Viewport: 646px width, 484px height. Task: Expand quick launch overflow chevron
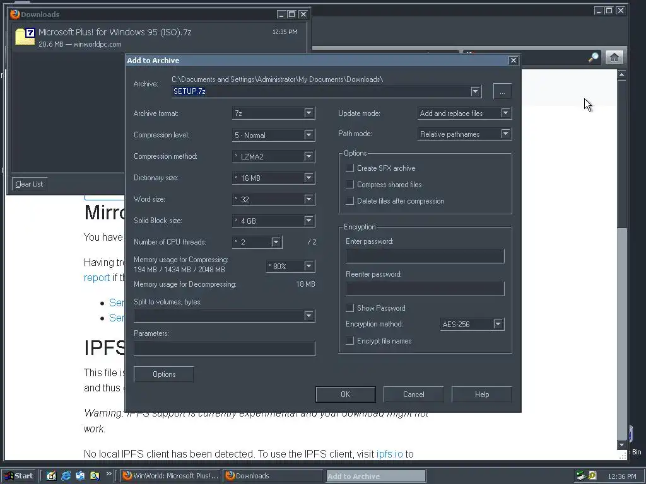(109, 474)
